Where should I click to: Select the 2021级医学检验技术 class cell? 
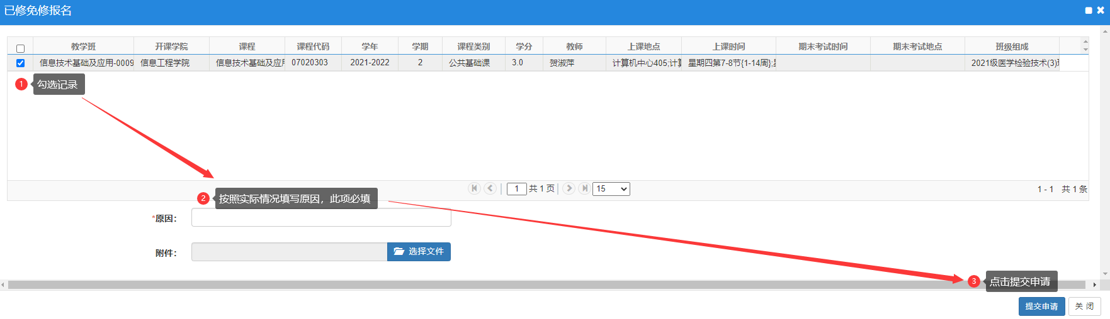(1012, 63)
